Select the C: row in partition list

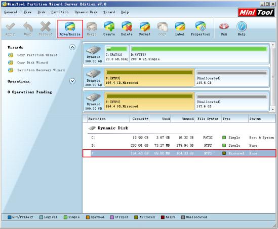[x=179, y=138]
